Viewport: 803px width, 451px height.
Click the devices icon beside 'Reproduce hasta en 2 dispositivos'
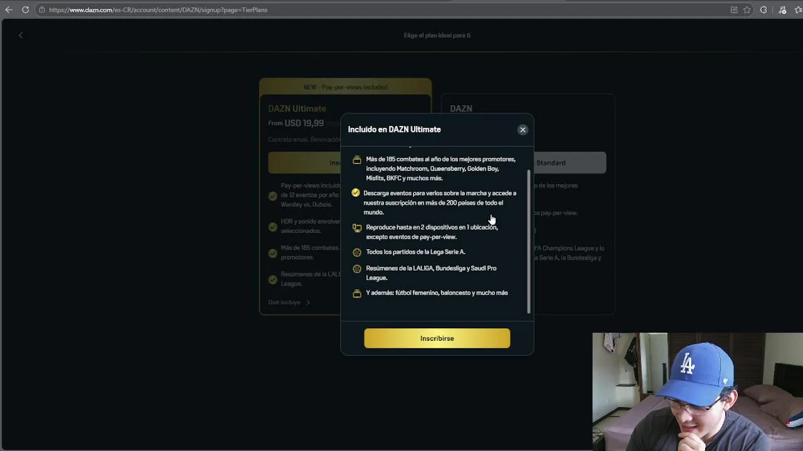[357, 228]
